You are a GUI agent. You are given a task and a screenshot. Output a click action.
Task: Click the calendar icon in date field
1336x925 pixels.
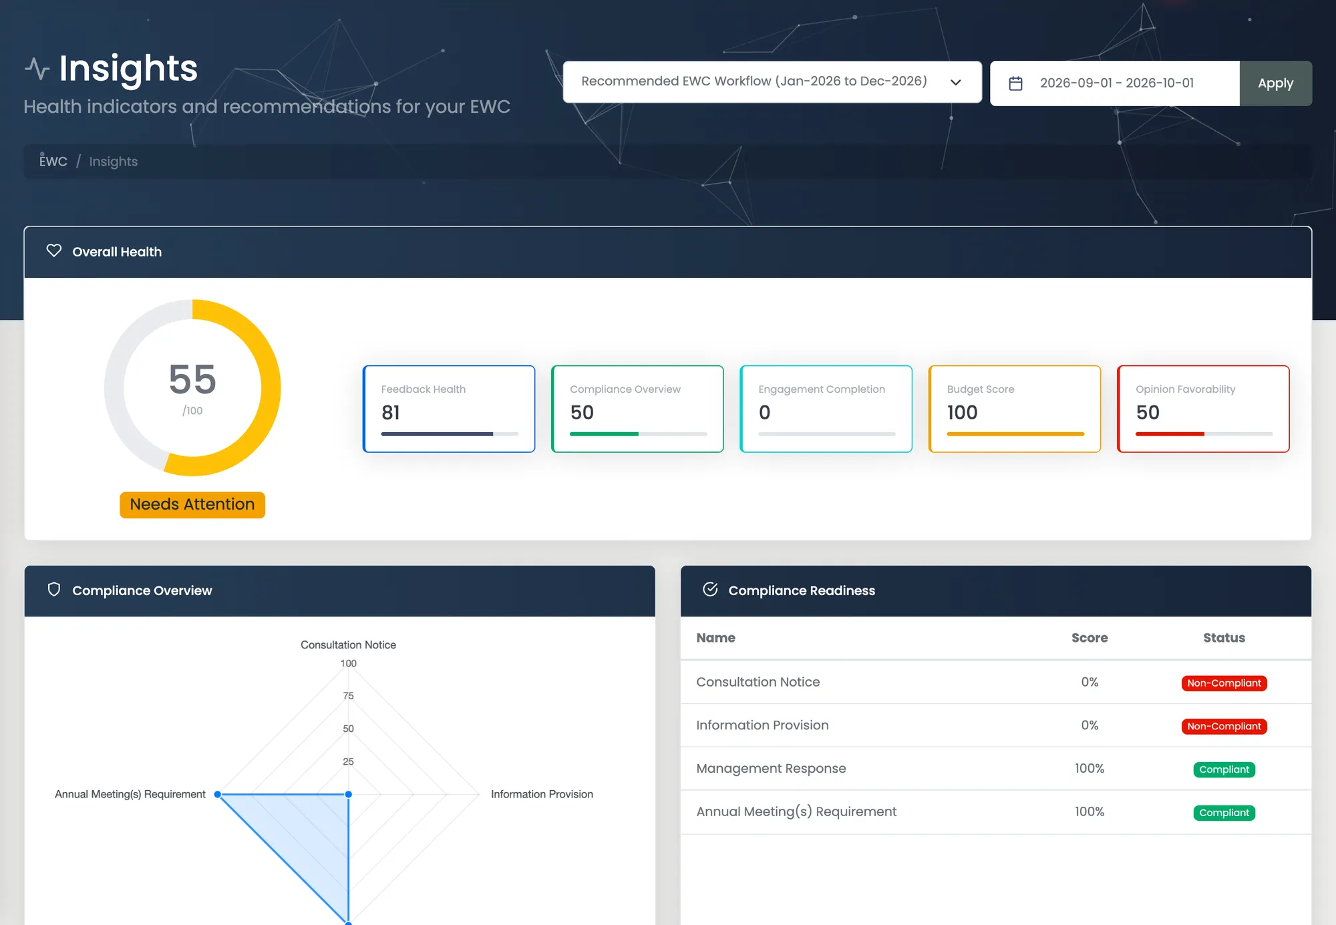pyautogui.click(x=1015, y=83)
